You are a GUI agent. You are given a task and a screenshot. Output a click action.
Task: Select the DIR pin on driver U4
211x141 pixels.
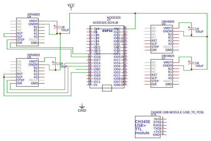tap(19, 43)
